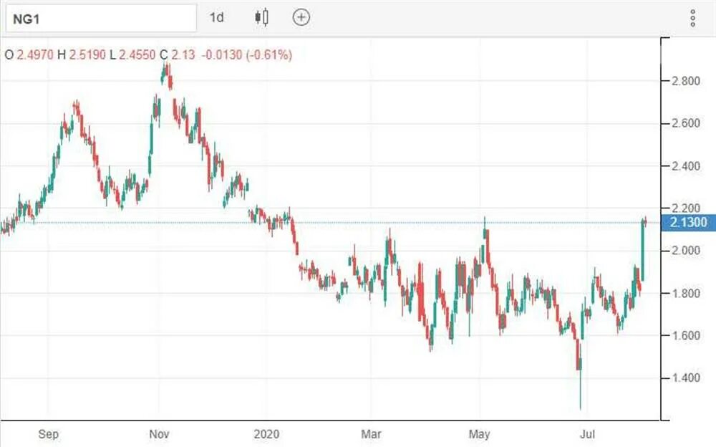Select the change value -0.0130 (-0.61%)
This screenshot has height=447, width=716.
point(246,55)
